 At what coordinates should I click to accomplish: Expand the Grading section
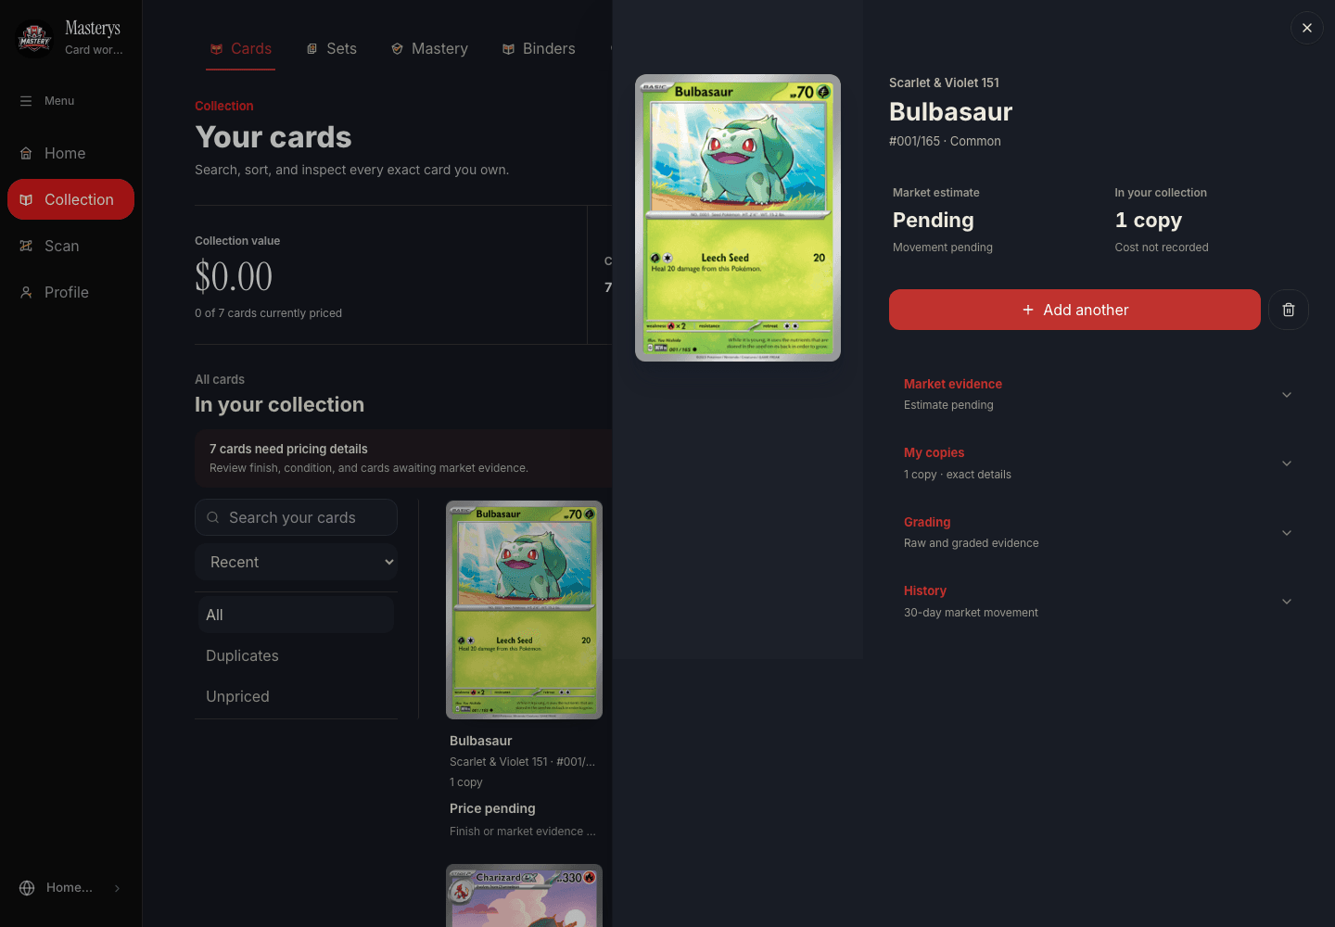coord(1099,532)
